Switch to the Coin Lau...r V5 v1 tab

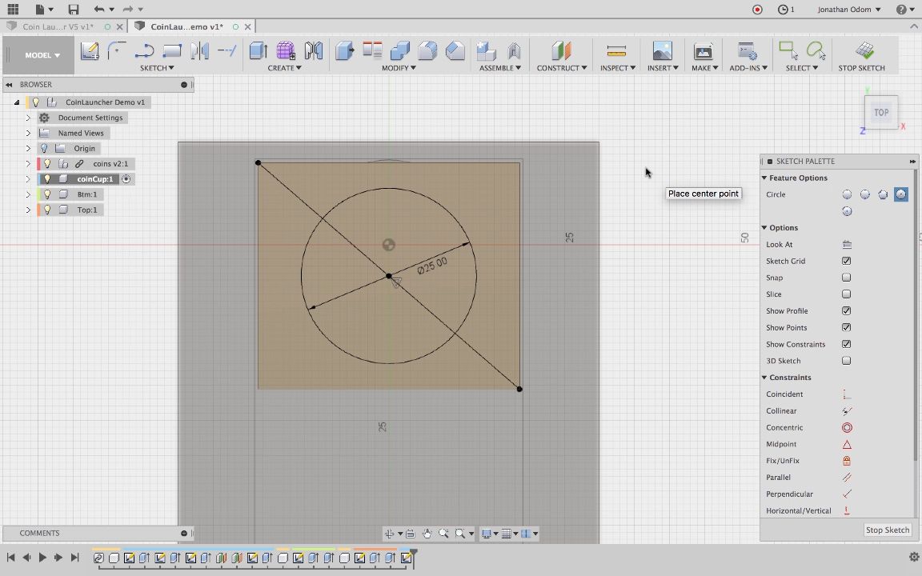pos(58,26)
